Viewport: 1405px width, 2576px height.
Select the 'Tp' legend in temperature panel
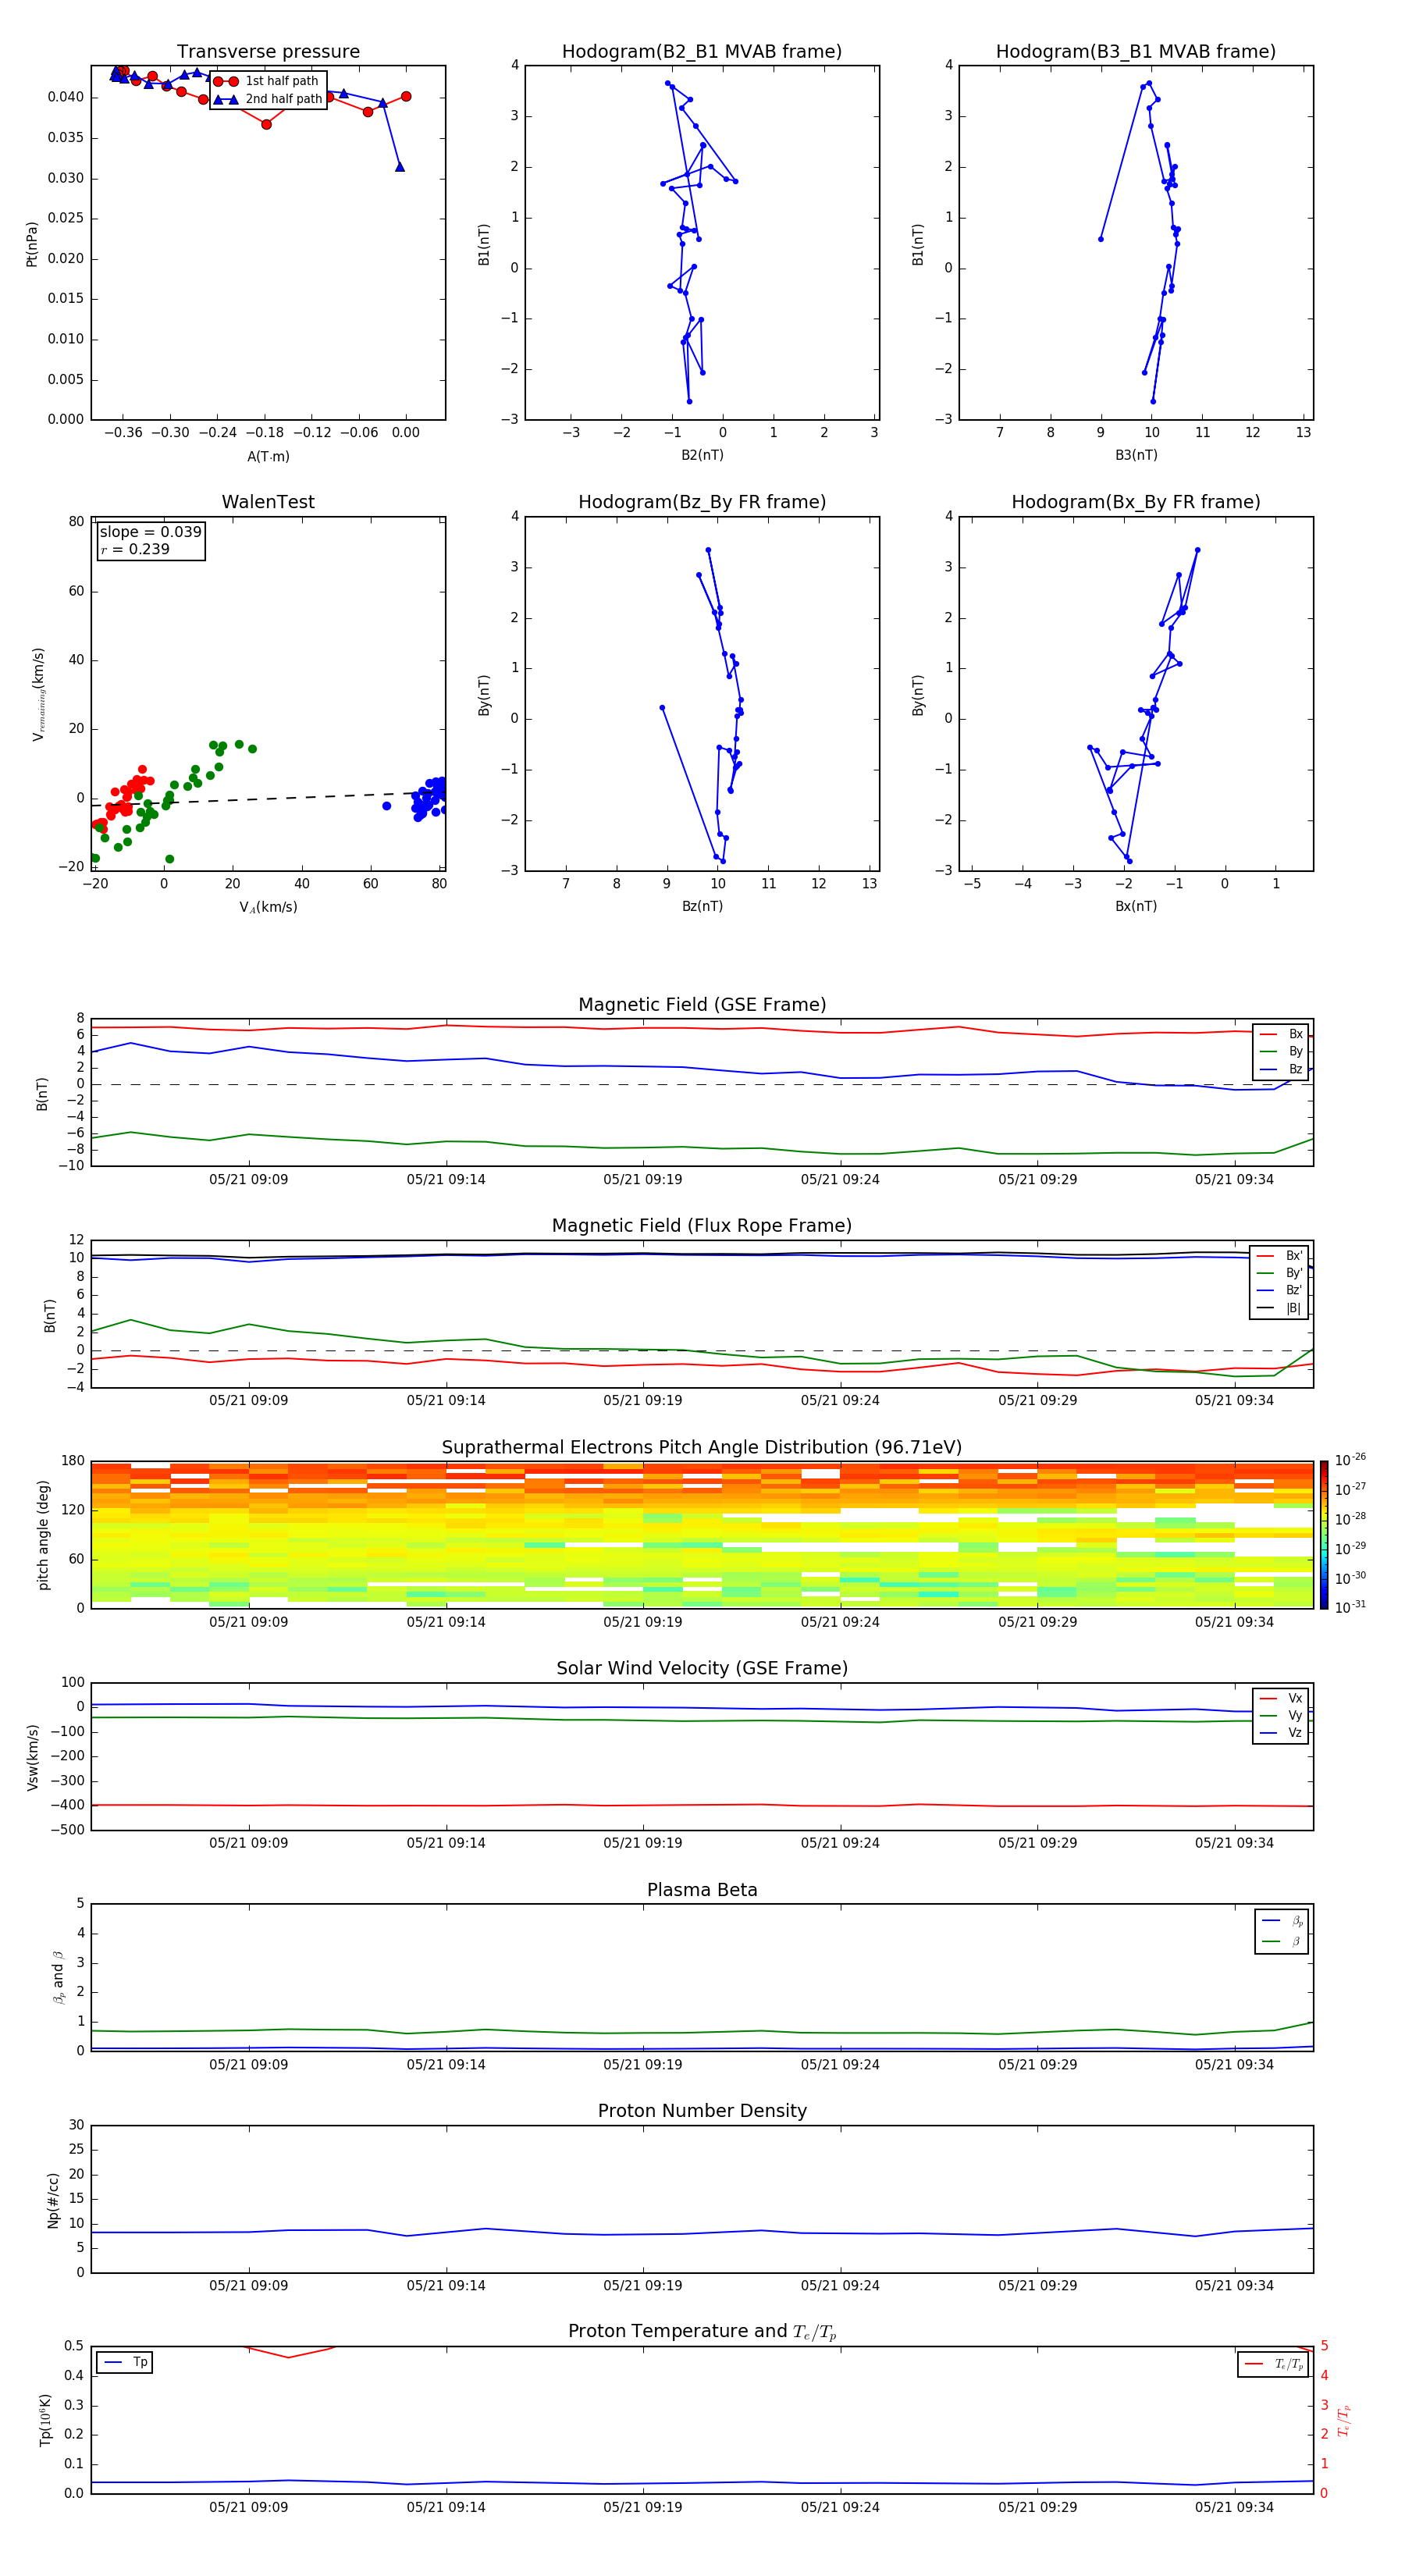tap(125, 2362)
